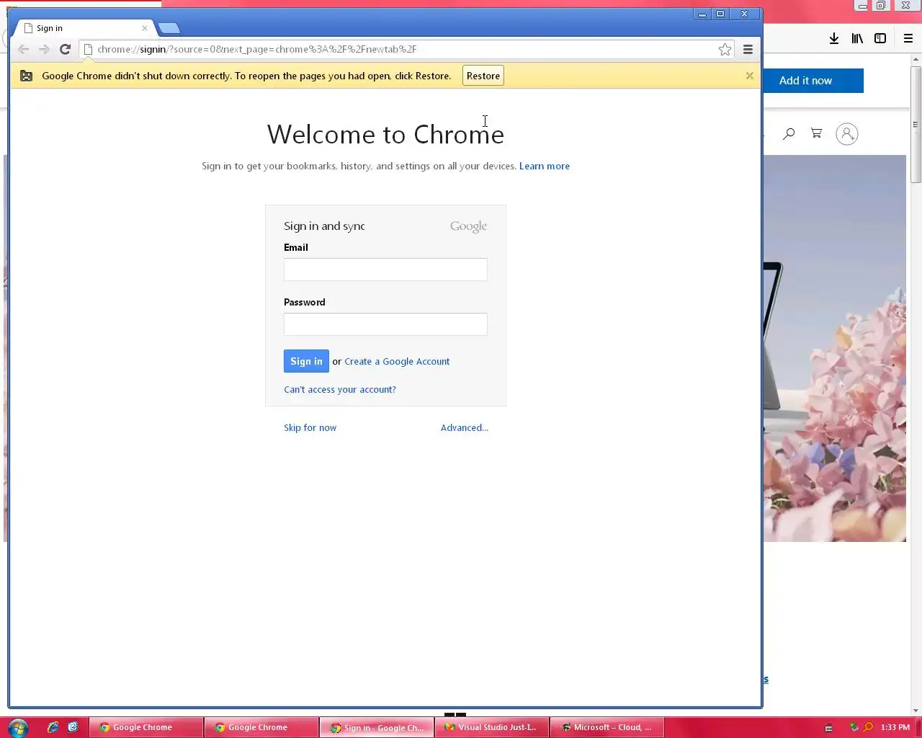Click the account sign-in avatar icon

[847, 134]
